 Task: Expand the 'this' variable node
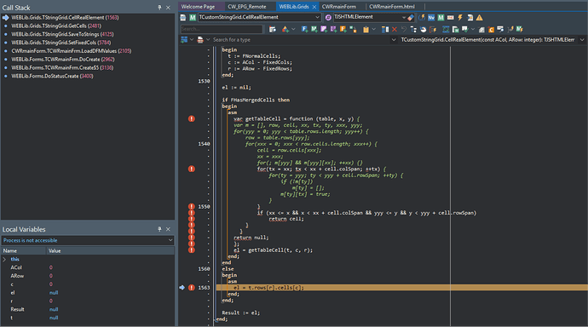(4, 259)
